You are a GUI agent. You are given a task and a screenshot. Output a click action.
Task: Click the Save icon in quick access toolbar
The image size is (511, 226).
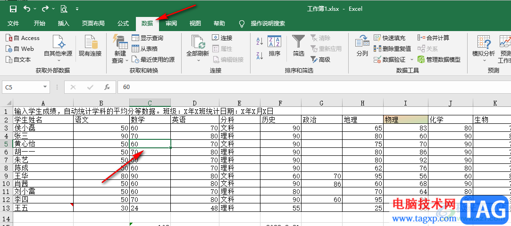[x=13, y=9]
